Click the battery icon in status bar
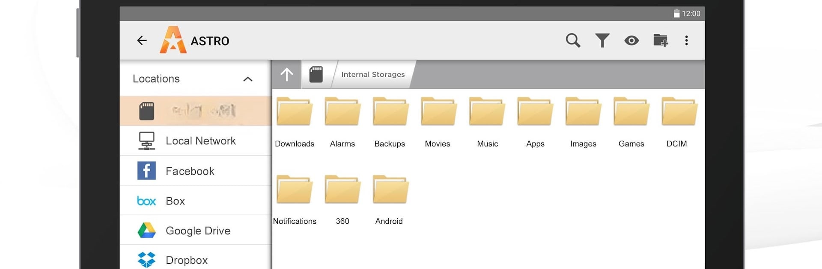This screenshot has width=822, height=269. [x=676, y=13]
